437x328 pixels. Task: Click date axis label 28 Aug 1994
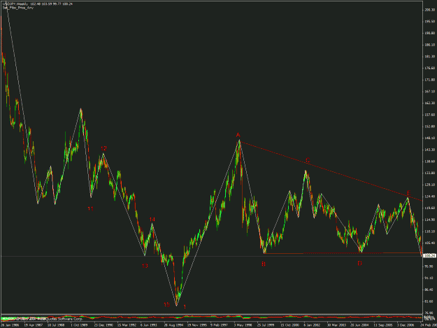(173, 325)
